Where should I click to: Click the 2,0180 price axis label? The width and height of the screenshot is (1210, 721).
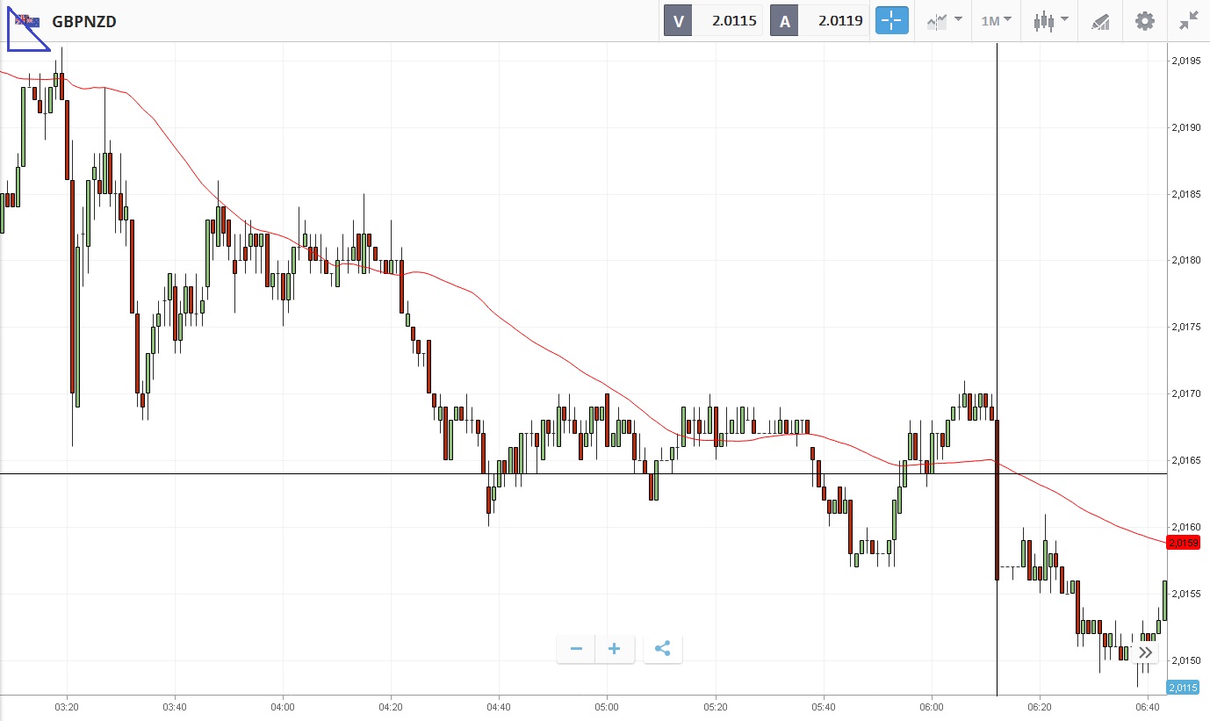(x=1185, y=260)
